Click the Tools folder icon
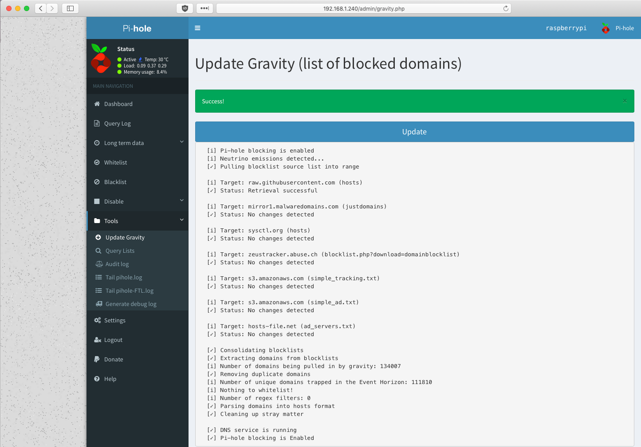This screenshot has height=447, width=641. click(x=97, y=221)
